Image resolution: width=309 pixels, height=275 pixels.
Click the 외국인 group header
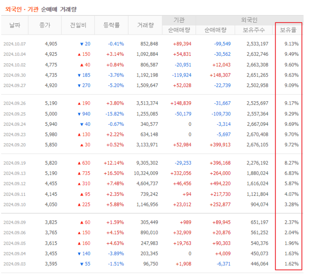[x=249, y=20]
